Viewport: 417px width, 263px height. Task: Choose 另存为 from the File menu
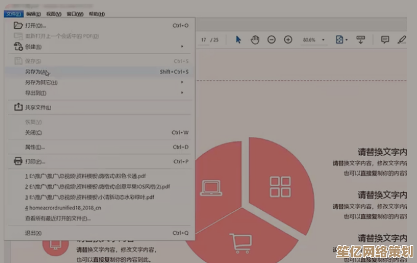pos(37,72)
